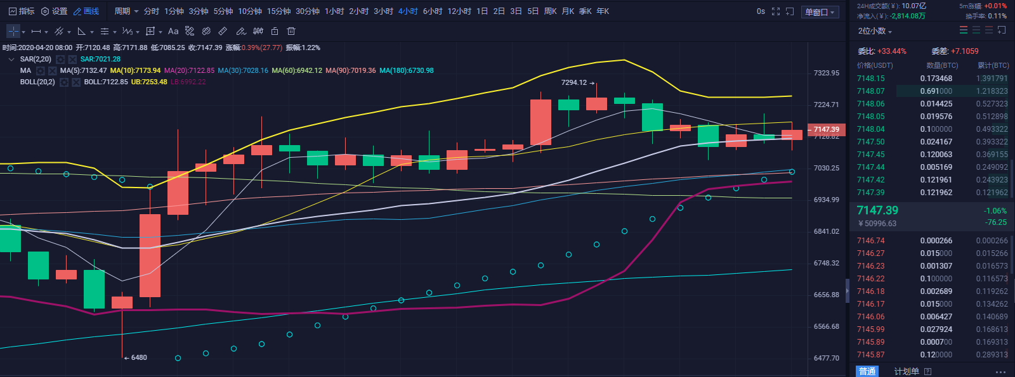Viewport: 1015px width, 377px height.
Task: Choose the Aa text annotation tool
Action: [x=173, y=31]
